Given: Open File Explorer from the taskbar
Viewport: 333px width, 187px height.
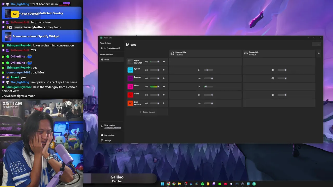Looking at the screenshot, I should (180, 184).
